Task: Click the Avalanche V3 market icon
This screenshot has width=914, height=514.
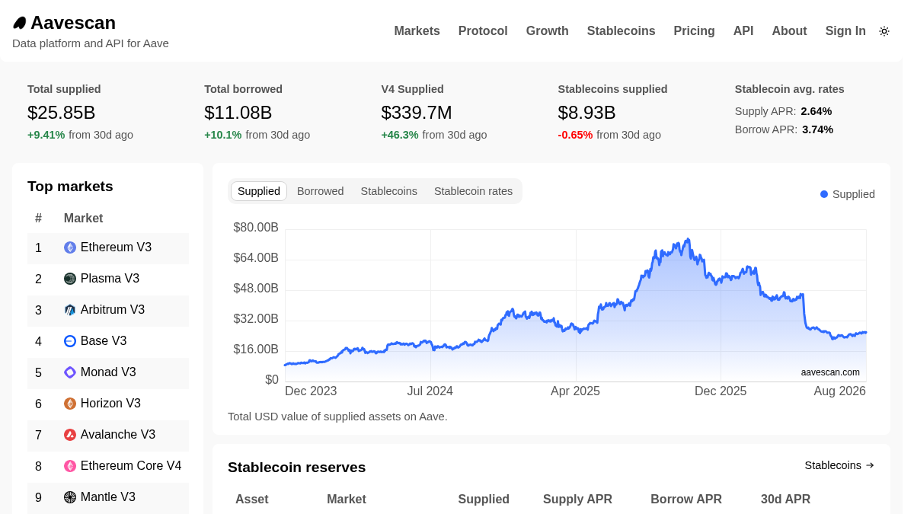Action: 70,435
